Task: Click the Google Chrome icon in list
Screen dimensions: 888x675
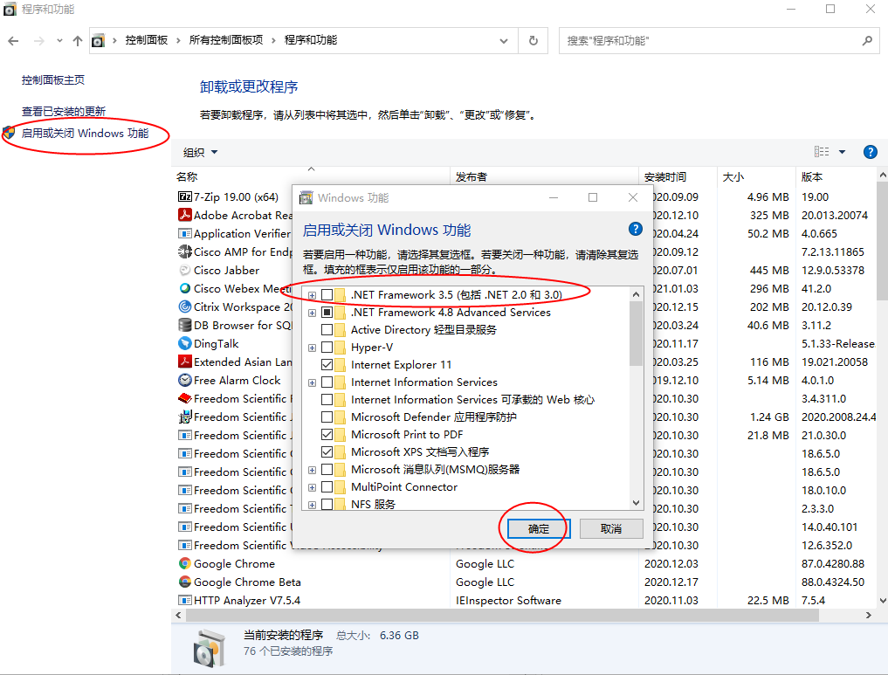Action: [184, 563]
